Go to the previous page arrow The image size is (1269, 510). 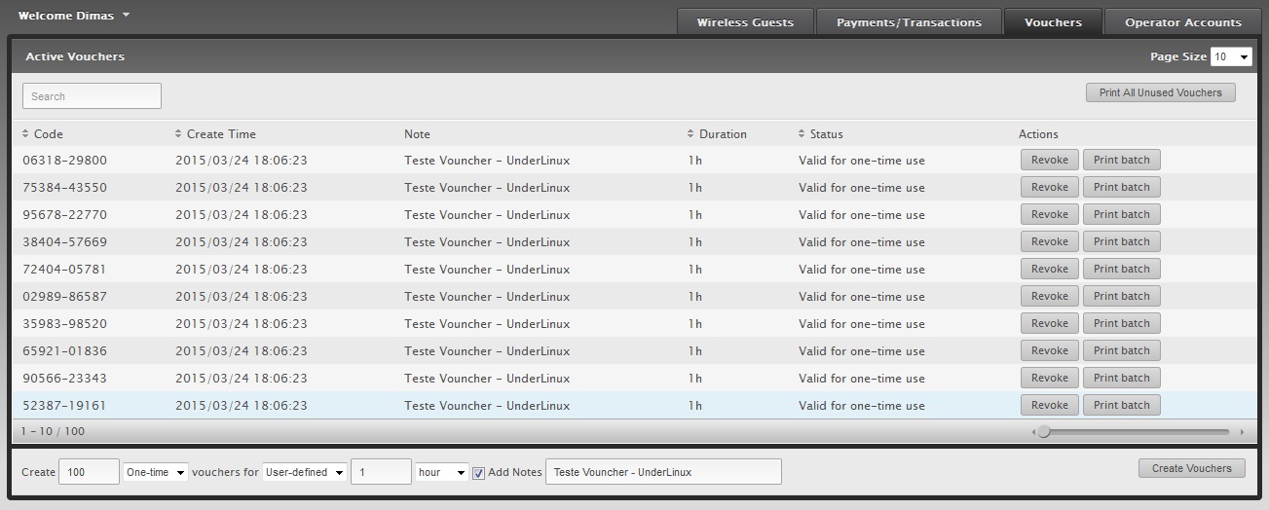(x=1032, y=431)
